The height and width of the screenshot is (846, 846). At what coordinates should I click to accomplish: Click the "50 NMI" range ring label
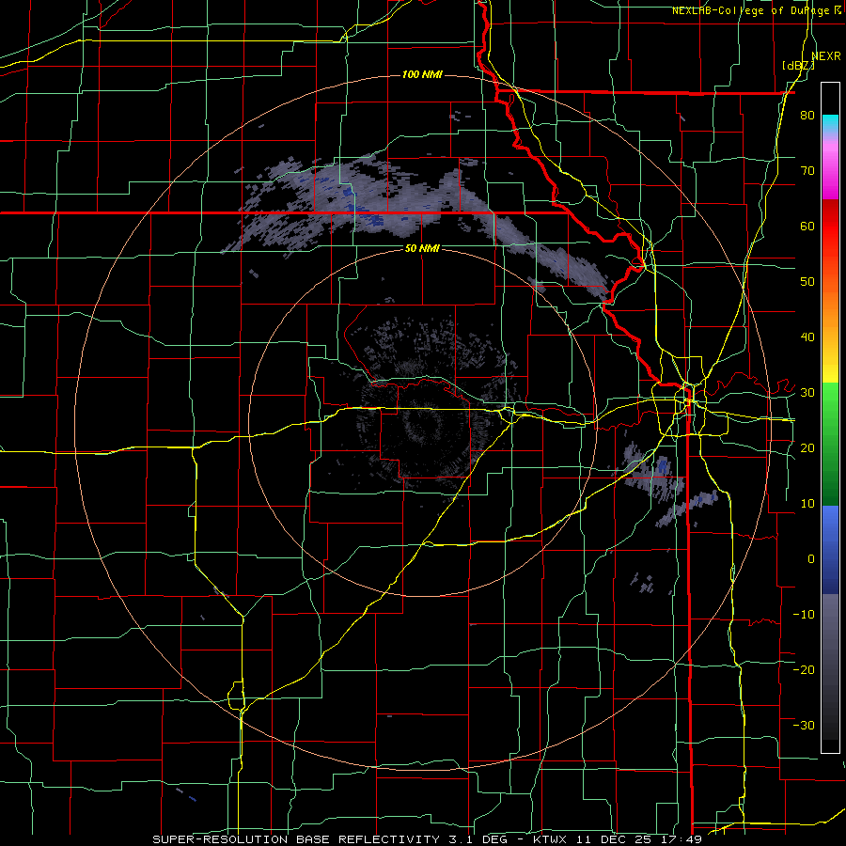[422, 249]
